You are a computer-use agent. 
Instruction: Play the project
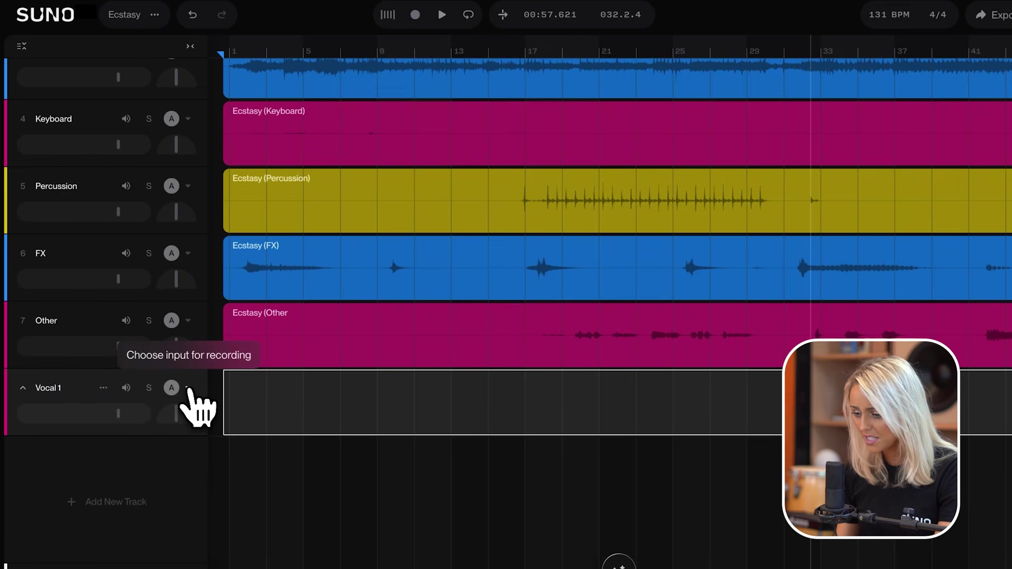(x=442, y=15)
